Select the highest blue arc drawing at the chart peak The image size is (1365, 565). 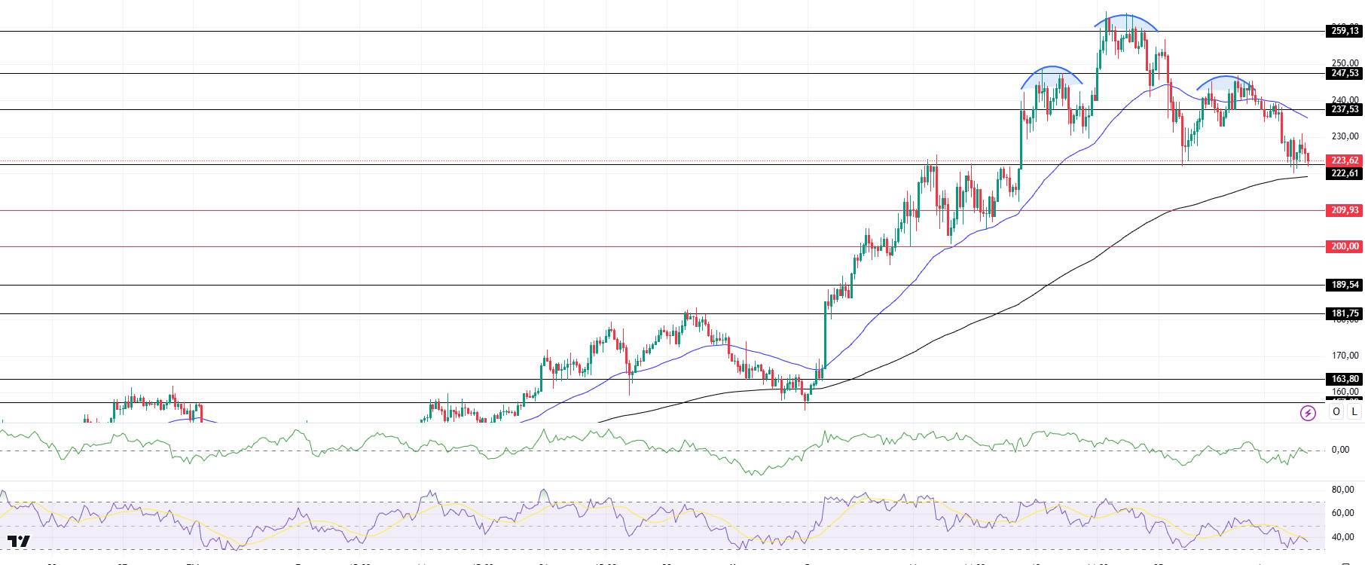pos(1126,16)
